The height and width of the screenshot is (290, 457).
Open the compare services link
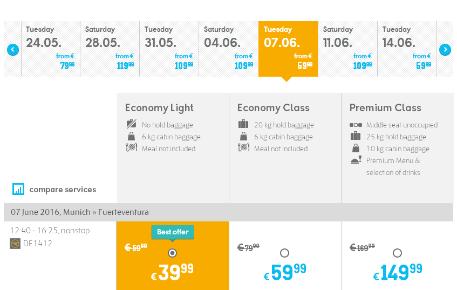pos(63,190)
